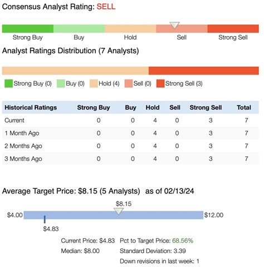
Task: Click the blue target price range bar
Action: (114, 215)
